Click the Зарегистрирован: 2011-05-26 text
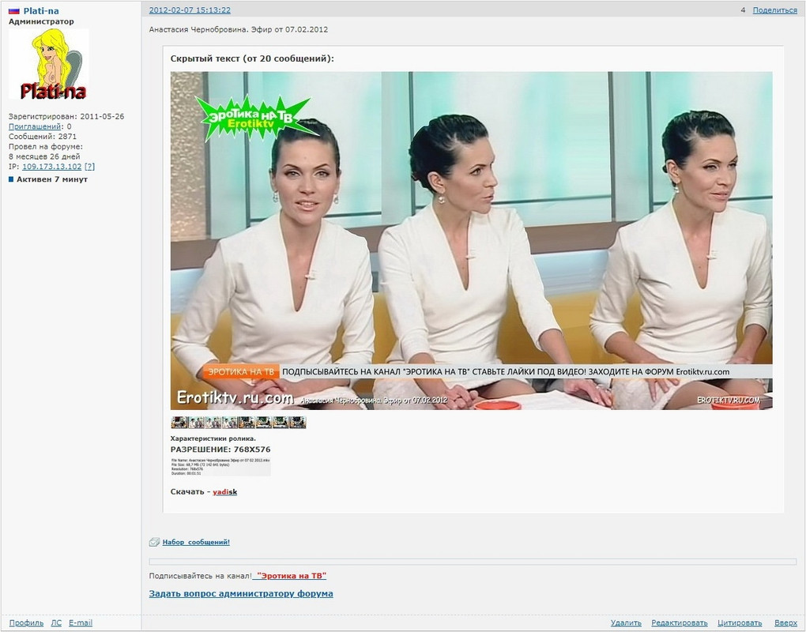Screen dimensions: 806x632 (x=66, y=117)
